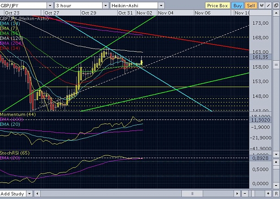Open the chart style icon next to Sell
This screenshot has height=199, width=280.
[x=262, y=5]
